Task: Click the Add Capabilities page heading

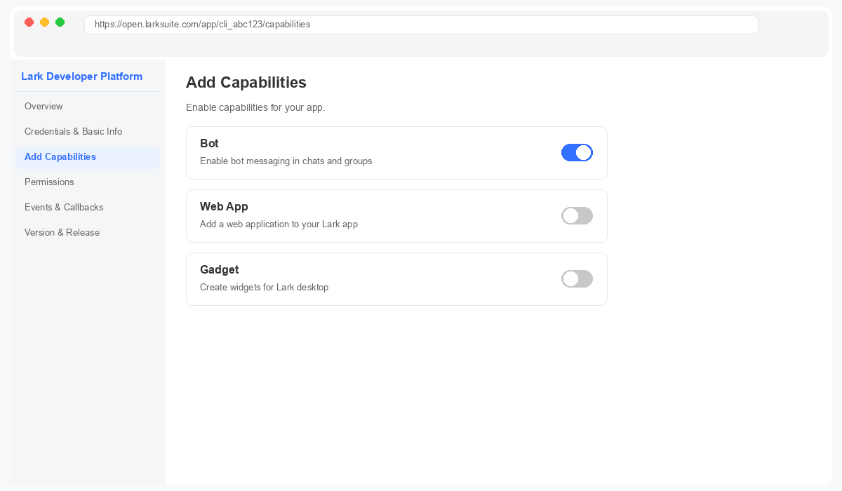Action: tap(246, 83)
